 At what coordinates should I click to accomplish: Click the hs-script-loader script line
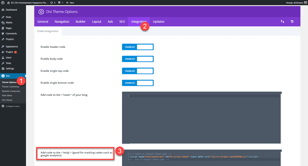click(194, 157)
